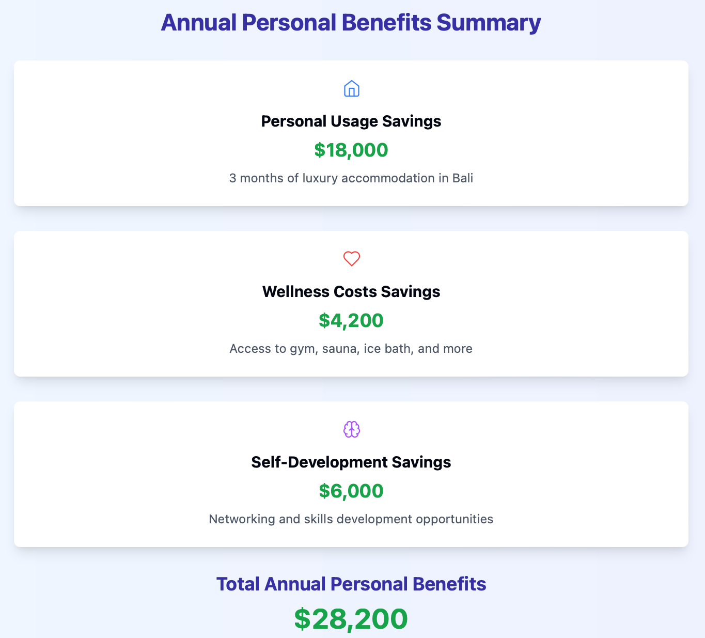Click the word Bali in description
Screen dimensions: 705x638
[463, 178]
